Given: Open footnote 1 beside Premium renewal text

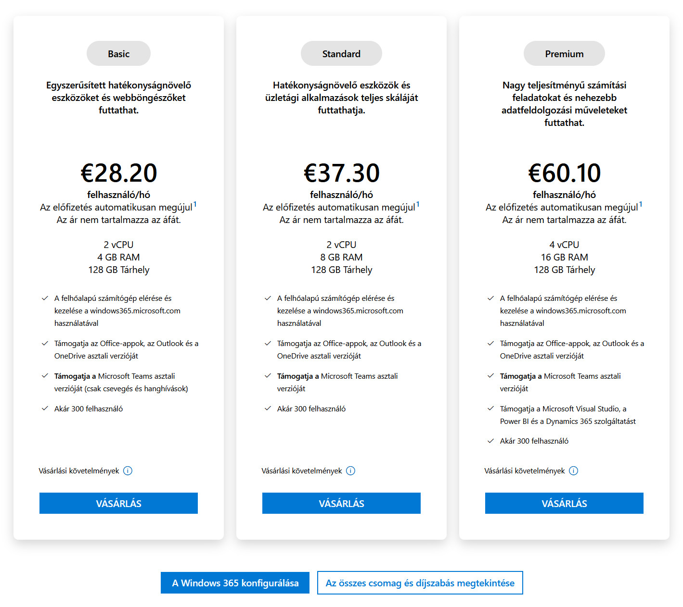Looking at the screenshot, I should click(x=641, y=204).
